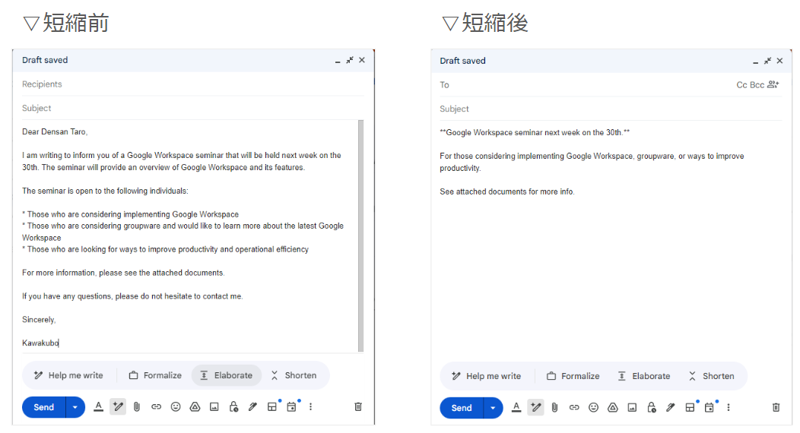Viewport: 800px width, 433px height.
Task: Set up meeting time in right compose window
Action: [x=710, y=407]
